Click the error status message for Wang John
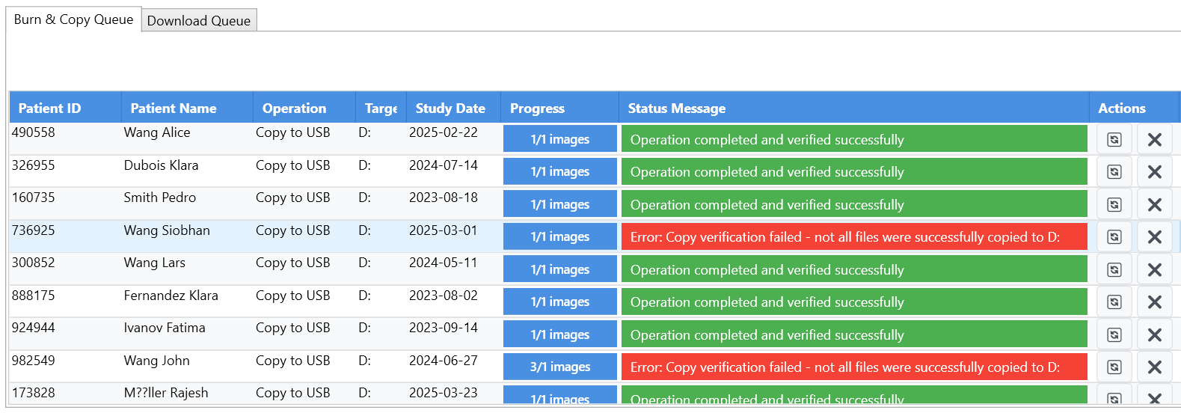This screenshot has height=413, width=1181. (854, 367)
